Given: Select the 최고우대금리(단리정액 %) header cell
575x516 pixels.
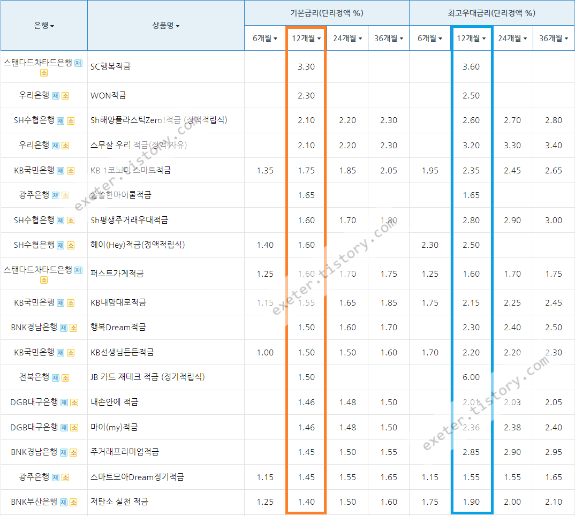Looking at the screenshot, I should coord(491,13).
